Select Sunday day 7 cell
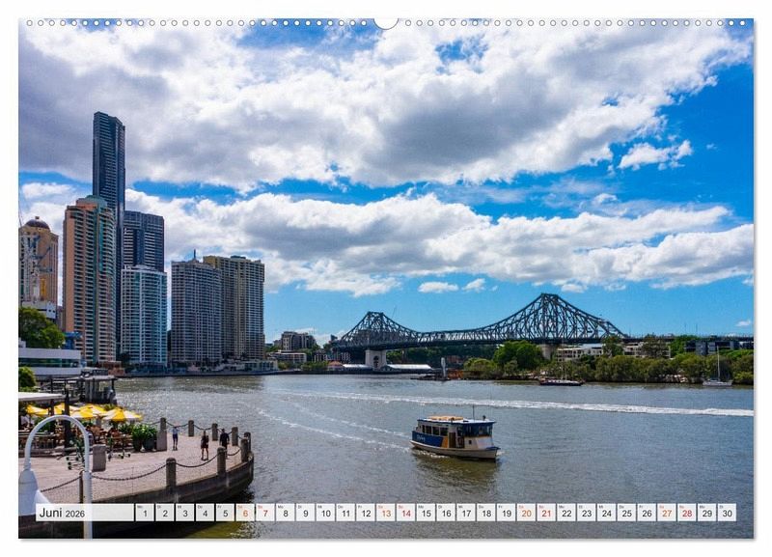The height and width of the screenshot is (557, 772). pos(264,513)
